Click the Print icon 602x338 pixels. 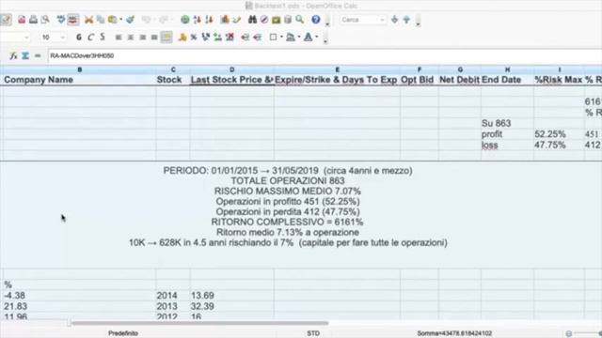click(x=34, y=20)
